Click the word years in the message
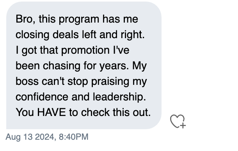 [x=114, y=67]
